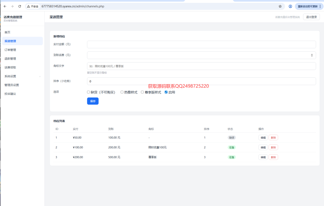Image resolution: width=324 pixels, height=206 pixels.
Task: Open 投诉建议 in the sidebar
Action: tap(22, 94)
